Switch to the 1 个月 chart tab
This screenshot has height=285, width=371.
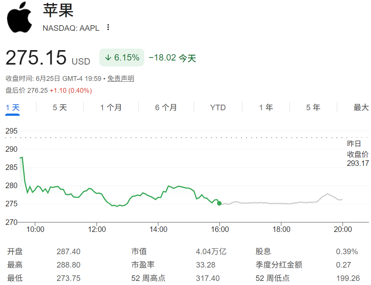click(x=111, y=108)
